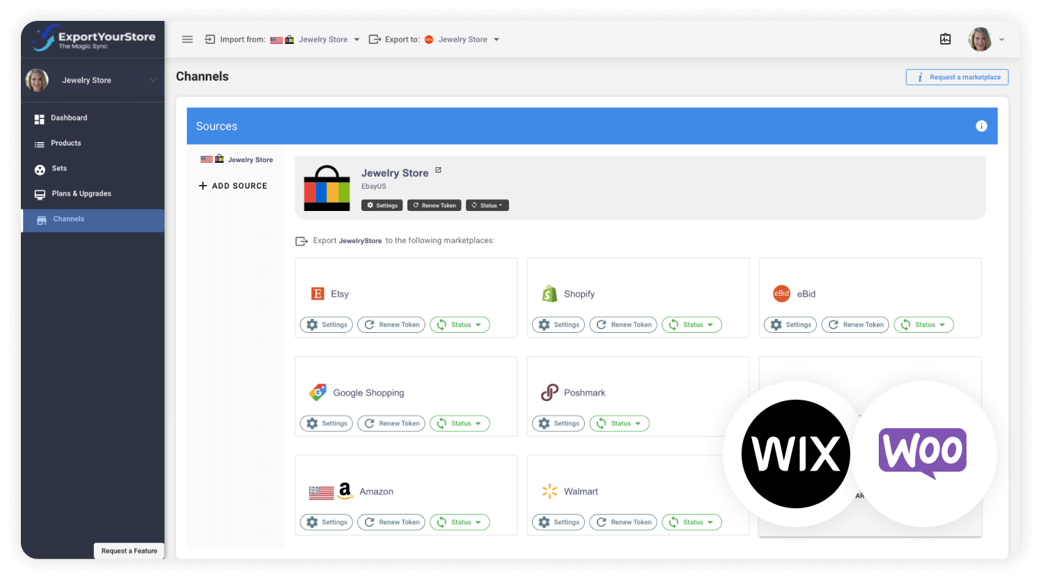Click the Wix marketplace logo
This screenshot has height=580, width=1041.
pyautogui.click(x=796, y=453)
